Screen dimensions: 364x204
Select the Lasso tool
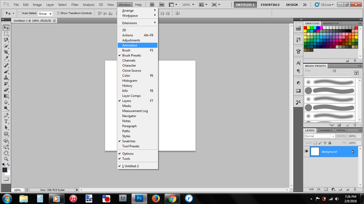tap(6, 40)
